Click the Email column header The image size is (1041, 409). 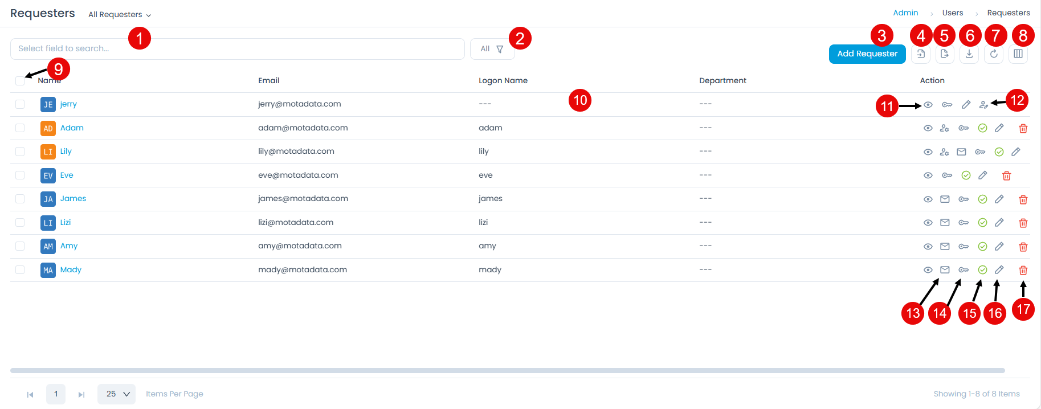[269, 81]
